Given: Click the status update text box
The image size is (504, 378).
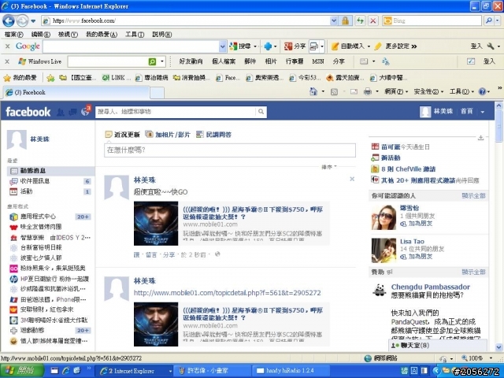Looking at the screenshot, I should click(x=230, y=150).
